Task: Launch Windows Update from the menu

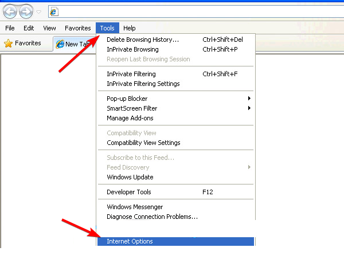Action: (x=176, y=177)
